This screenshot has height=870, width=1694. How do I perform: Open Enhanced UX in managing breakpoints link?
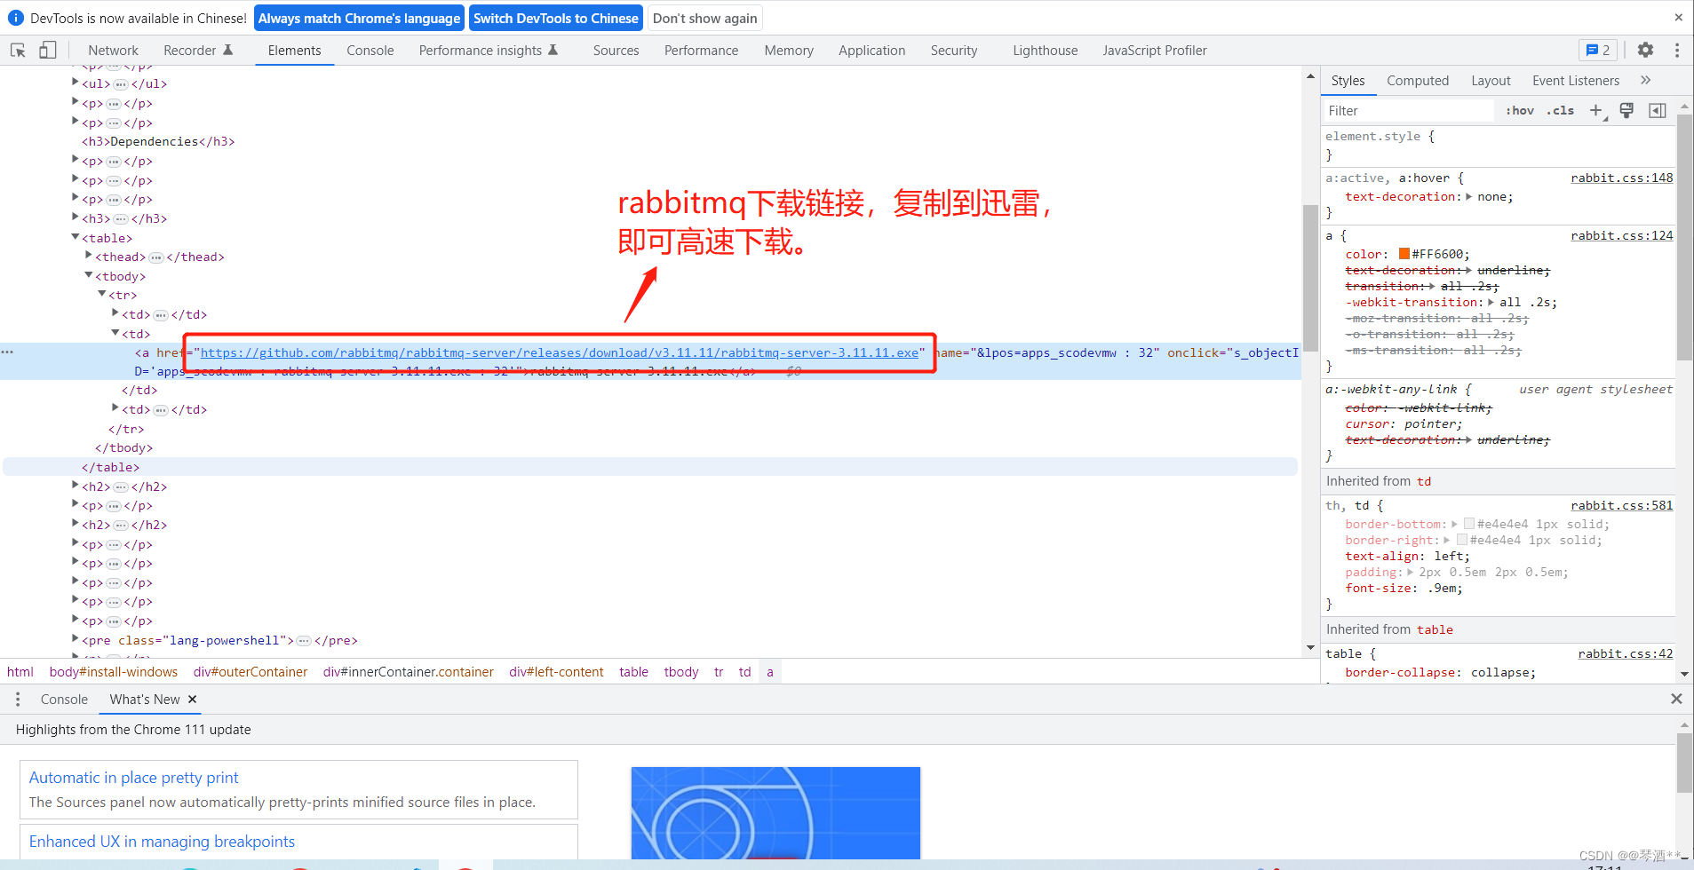(162, 842)
